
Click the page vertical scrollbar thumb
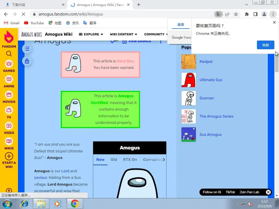277,62
